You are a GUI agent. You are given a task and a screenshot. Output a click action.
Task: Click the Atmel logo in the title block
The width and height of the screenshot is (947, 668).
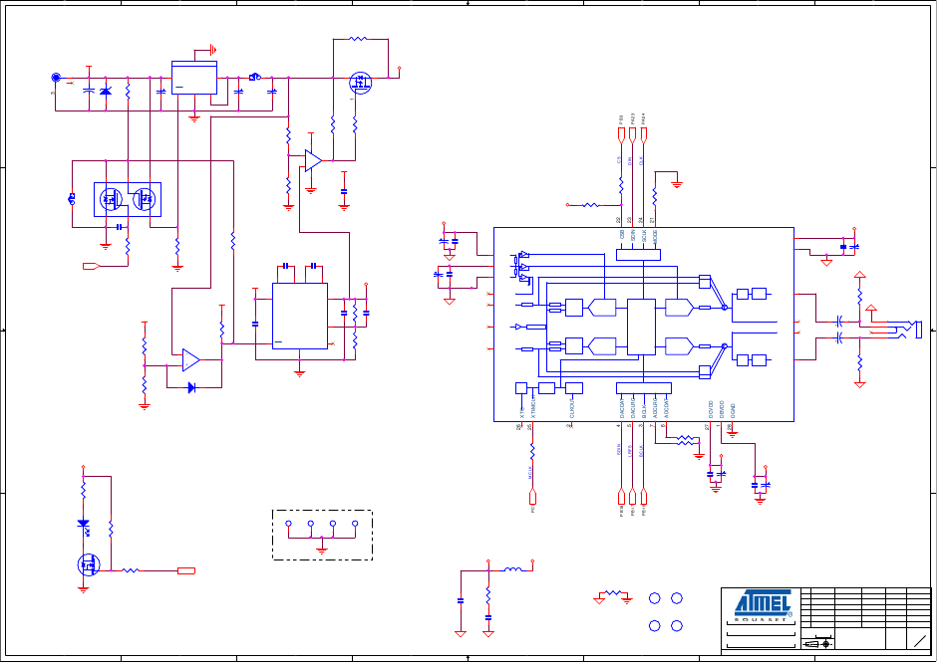tap(764, 604)
